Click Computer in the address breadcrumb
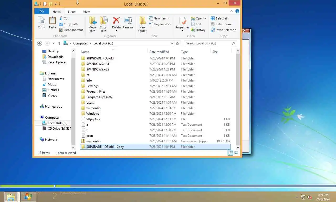The width and height of the screenshot is (336, 202). tap(80, 43)
